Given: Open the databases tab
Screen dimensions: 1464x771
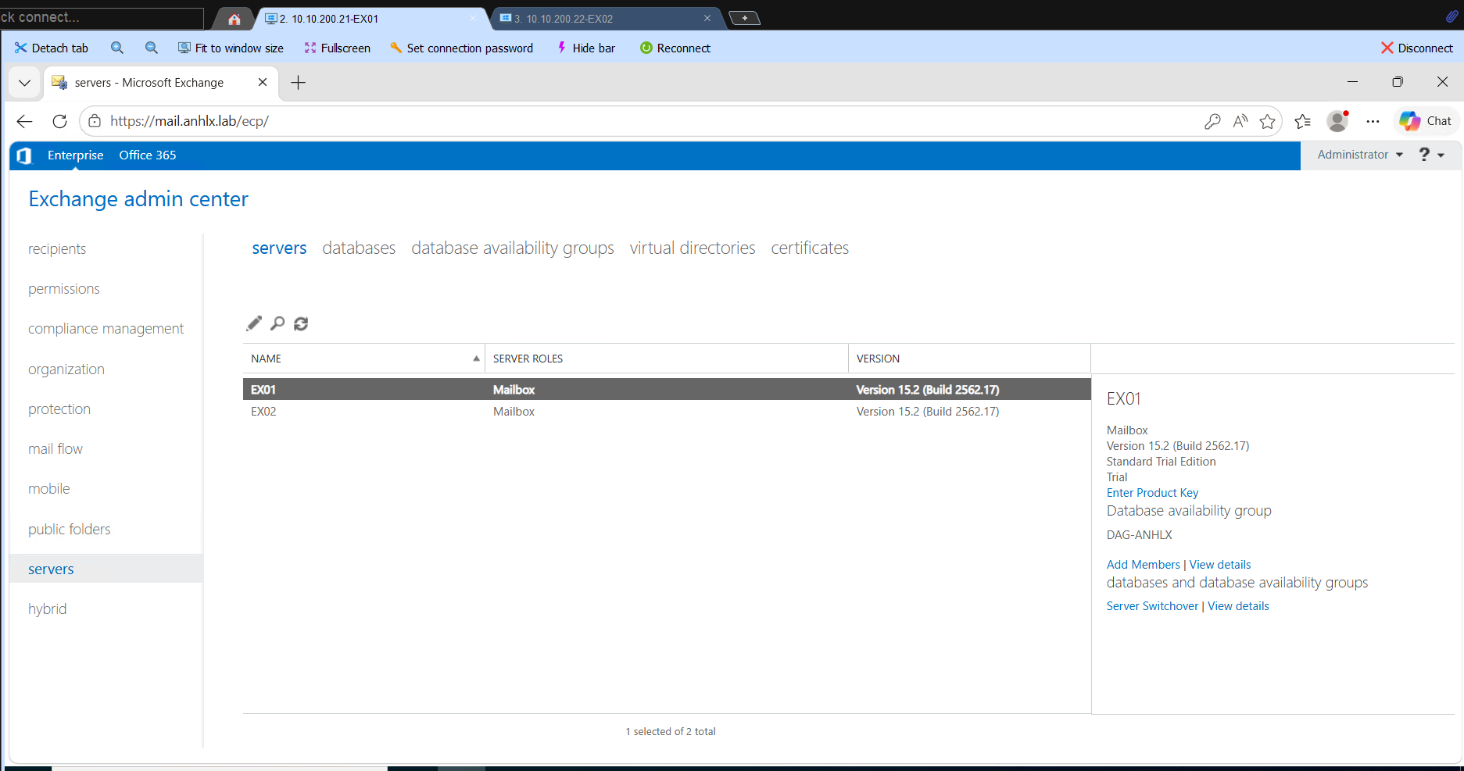Looking at the screenshot, I should pos(359,248).
